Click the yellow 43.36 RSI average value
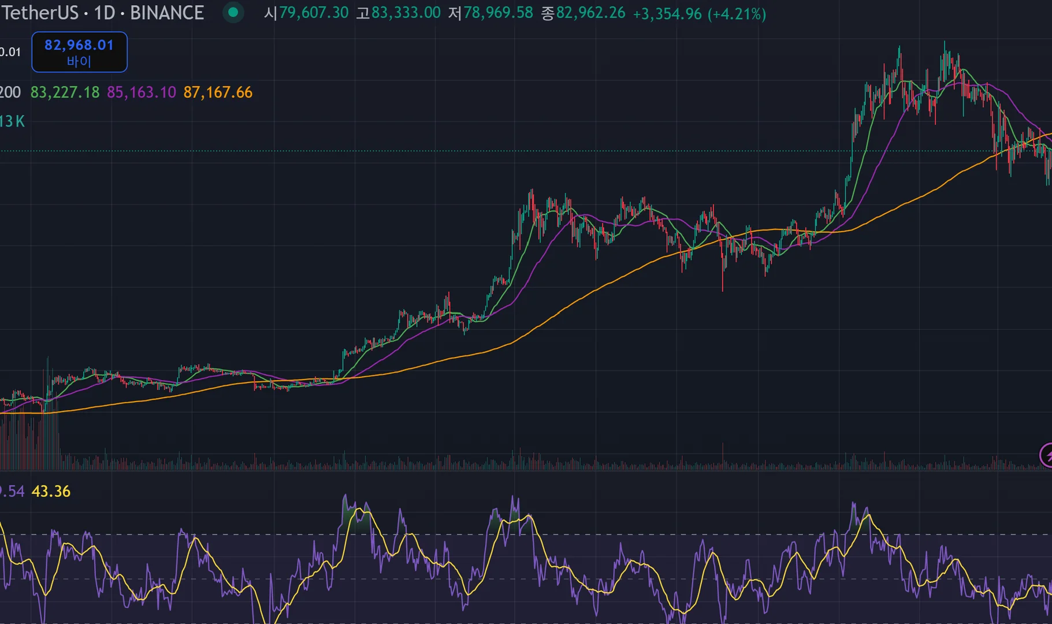 51,492
